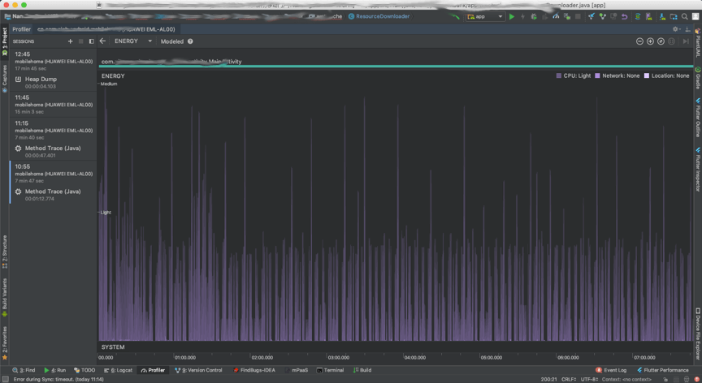Open the profiler settings gear
Image resolution: width=702 pixels, height=383 pixels.
675,29
